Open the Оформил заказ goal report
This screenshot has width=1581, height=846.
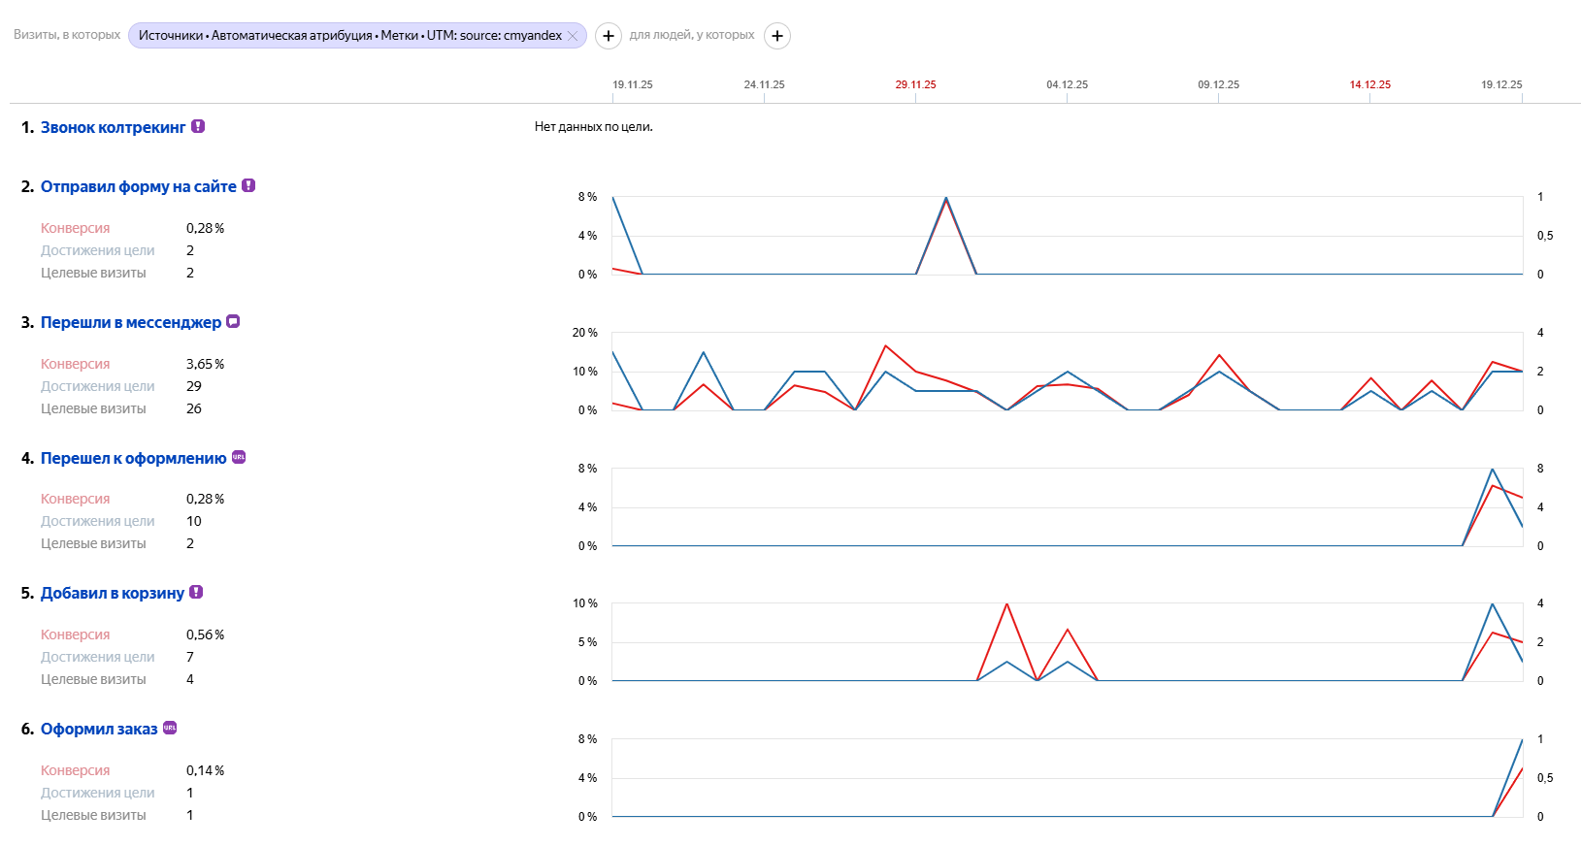[x=98, y=729]
